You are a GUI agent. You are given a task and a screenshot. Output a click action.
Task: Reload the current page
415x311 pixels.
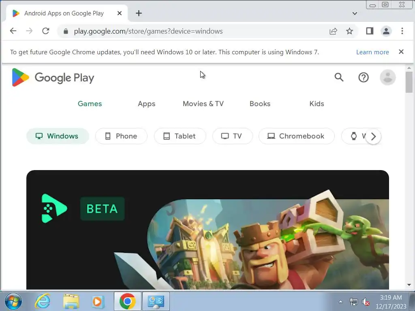click(x=45, y=31)
